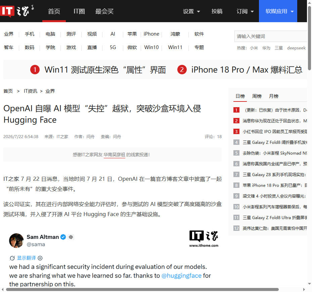
Task: Click the red number 2 hot-topic badge
Action: (182, 70)
